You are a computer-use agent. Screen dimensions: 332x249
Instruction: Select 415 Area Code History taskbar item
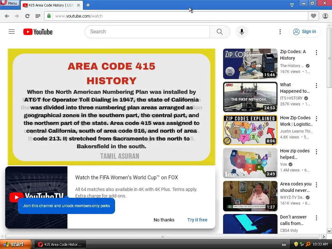pos(60,244)
